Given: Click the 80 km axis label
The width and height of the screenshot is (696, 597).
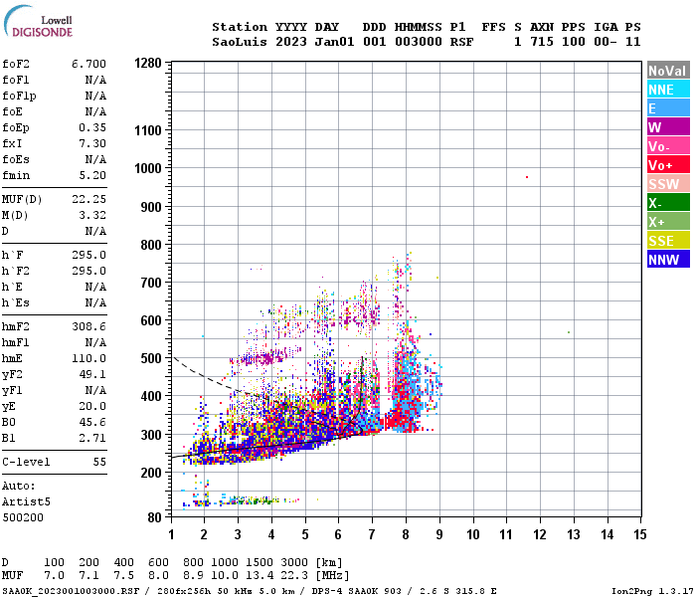Looking at the screenshot, I should click(154, 517).
